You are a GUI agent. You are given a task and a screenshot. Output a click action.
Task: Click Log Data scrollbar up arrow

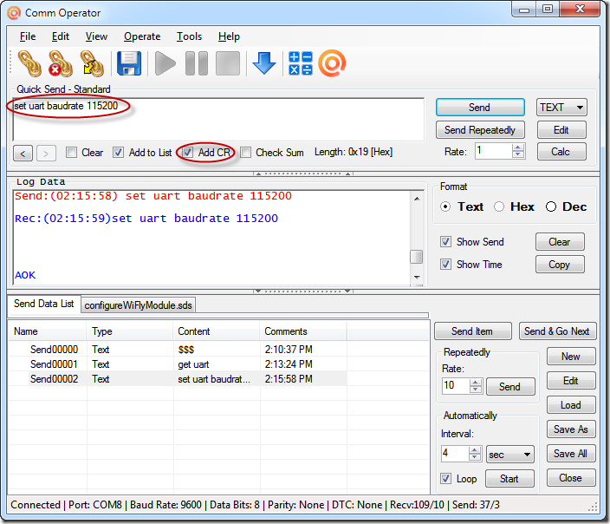tap(417, 199)
